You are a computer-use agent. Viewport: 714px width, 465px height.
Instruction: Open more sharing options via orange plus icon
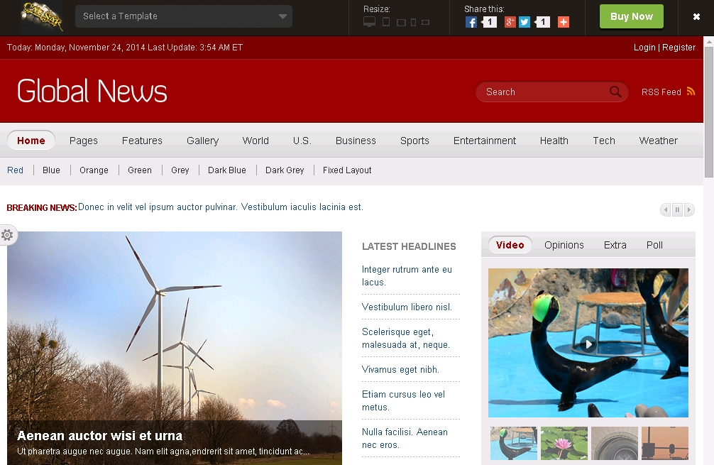click(564, 22)
